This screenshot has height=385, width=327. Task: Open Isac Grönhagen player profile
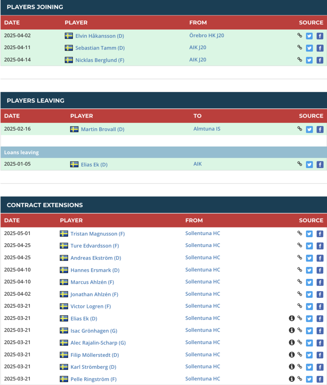(x=94, y=331)
